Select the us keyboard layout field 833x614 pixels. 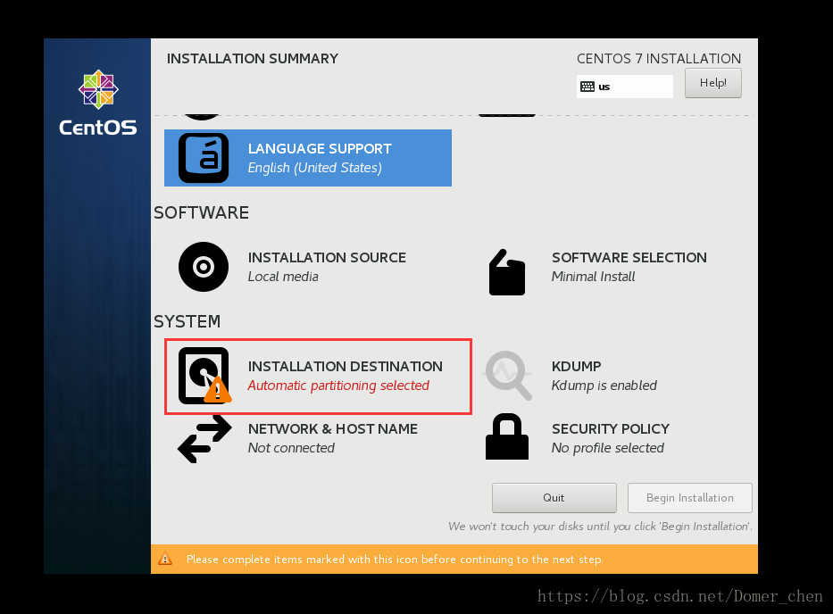coord(625,87)
